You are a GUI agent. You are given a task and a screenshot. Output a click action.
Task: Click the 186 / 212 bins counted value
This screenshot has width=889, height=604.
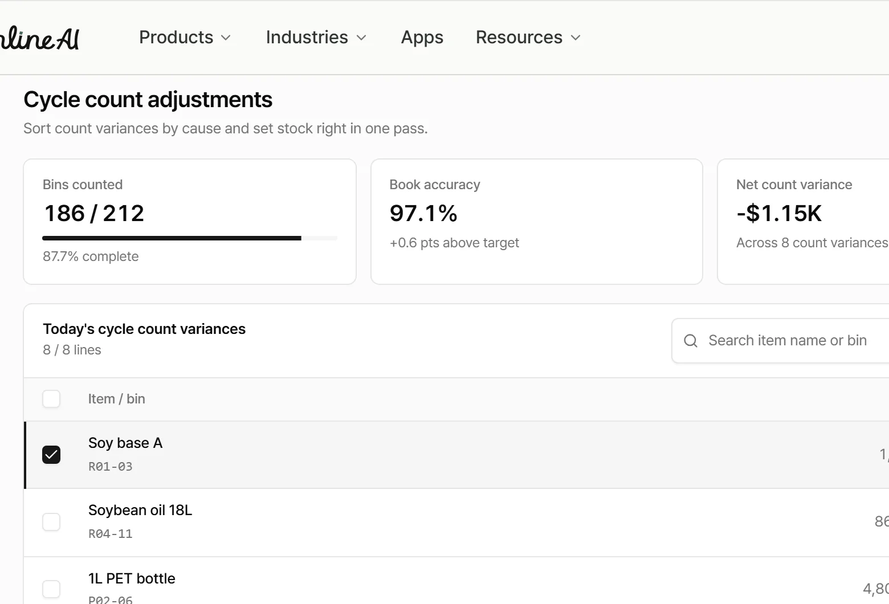pyautogui.click(x=94, y=214)
